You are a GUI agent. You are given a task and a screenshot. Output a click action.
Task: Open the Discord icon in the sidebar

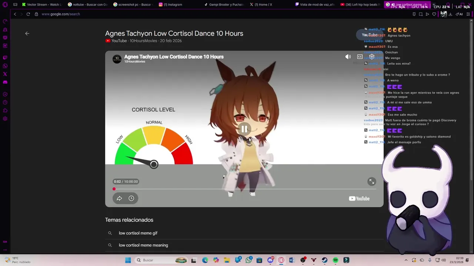pyautogui.click(x=5, y=82)
